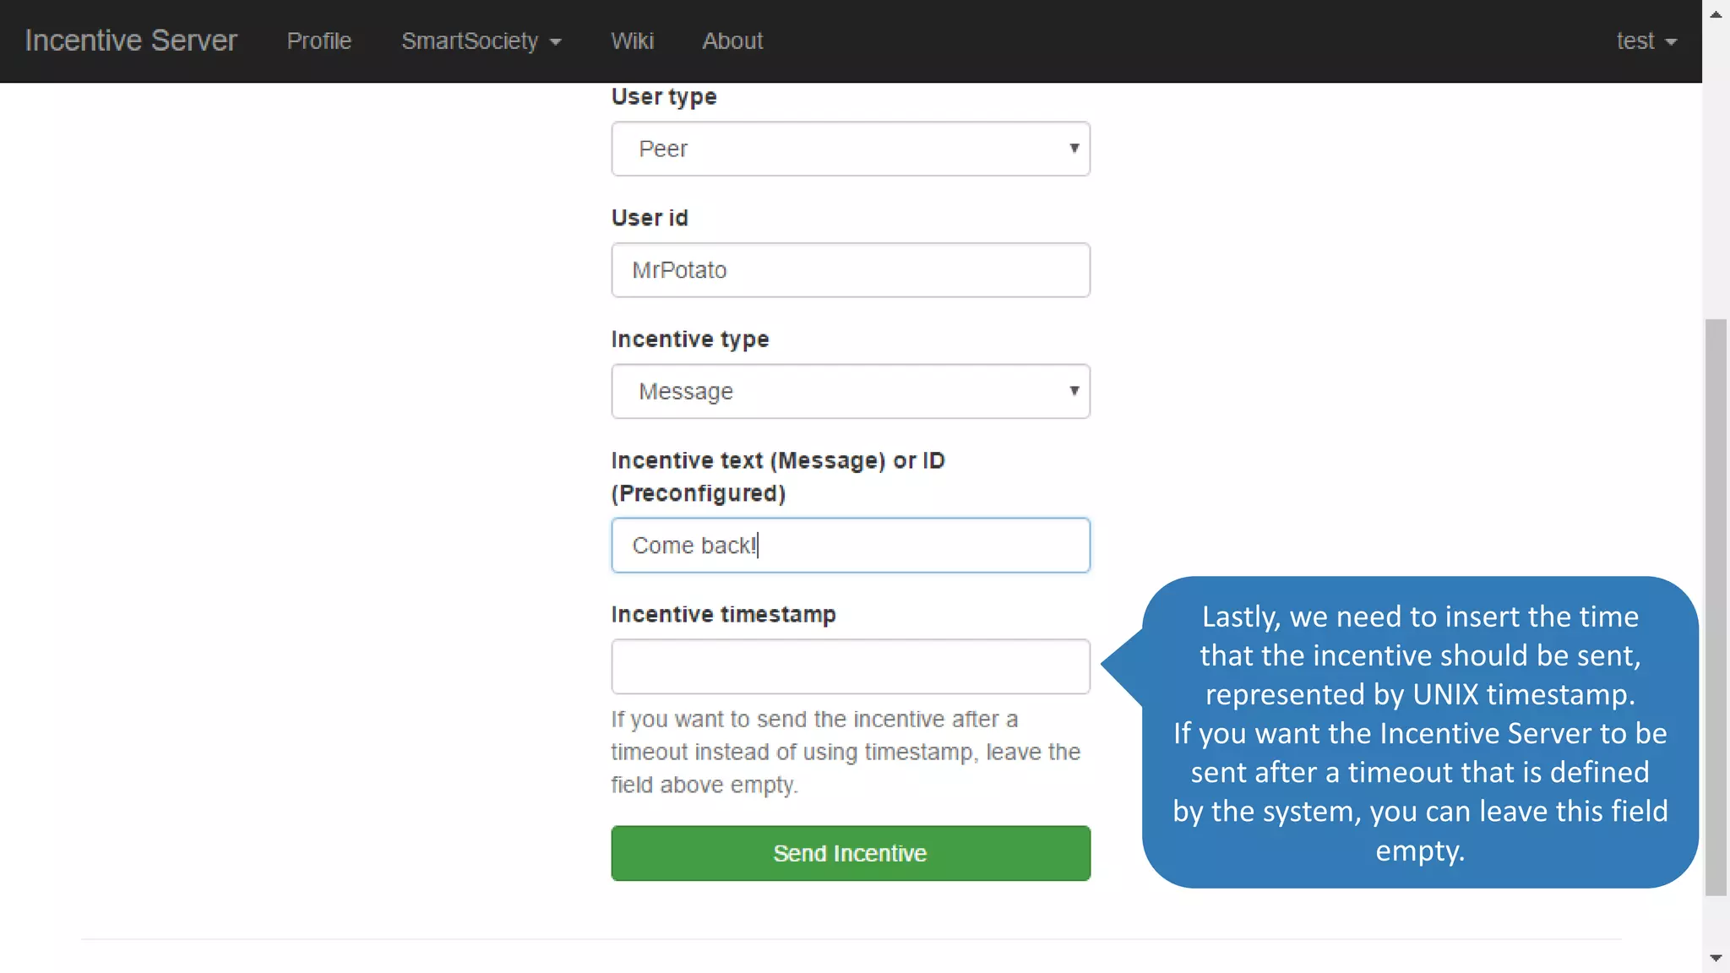Click the scrollbar down arrow
The image size is (1730, 973).
pyautogui.click(x=1716, y=958)
